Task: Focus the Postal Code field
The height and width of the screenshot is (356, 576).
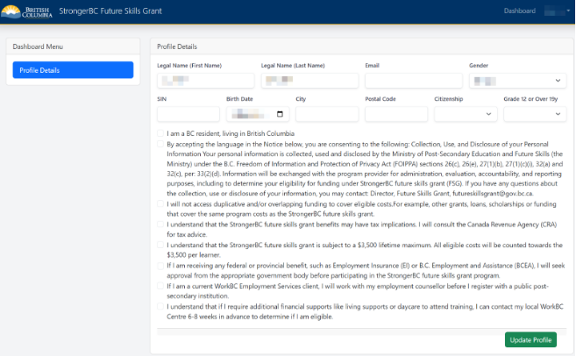Action: coord(396,114)
